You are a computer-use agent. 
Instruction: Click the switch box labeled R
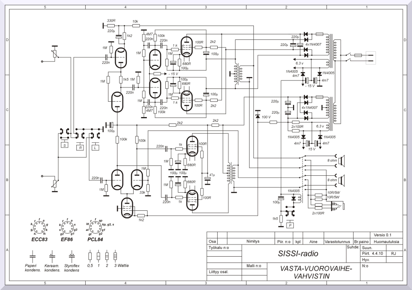coord(80,147)
